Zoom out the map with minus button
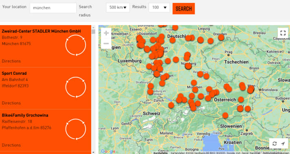290x154 pixels. pos(106,43)
